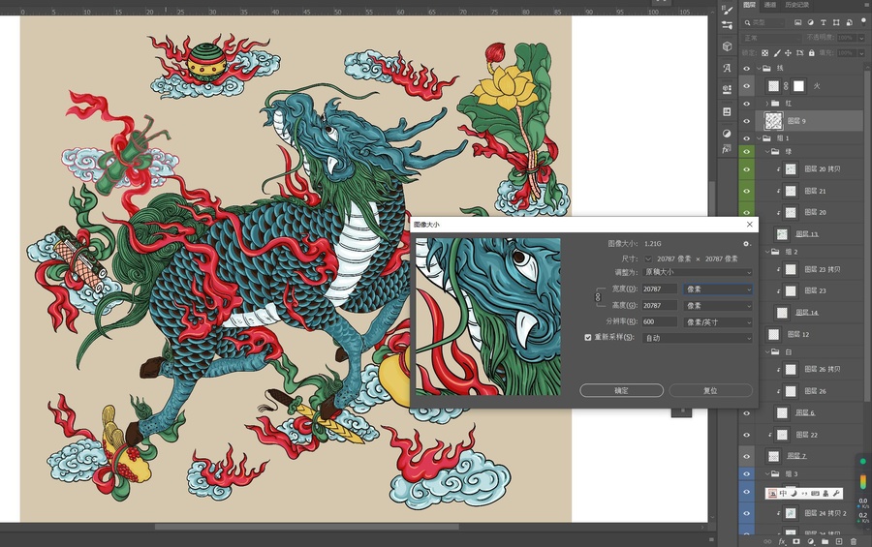
Task: Expand the 红 group
Action: pos(767,104)
